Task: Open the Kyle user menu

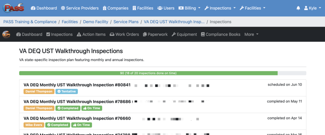Action: click(x=313, y=8)
